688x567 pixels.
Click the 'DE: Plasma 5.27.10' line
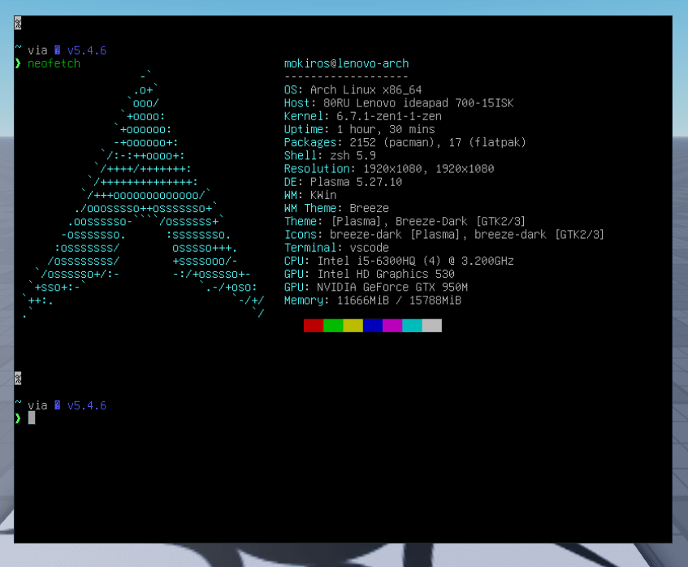(343, 182)
